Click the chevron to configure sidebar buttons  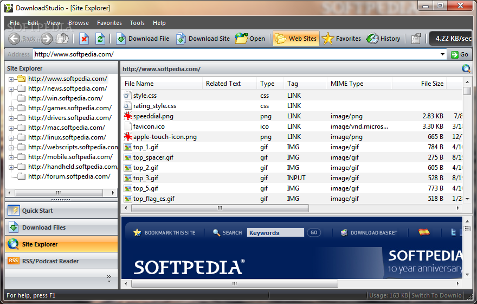pos(109,278)
